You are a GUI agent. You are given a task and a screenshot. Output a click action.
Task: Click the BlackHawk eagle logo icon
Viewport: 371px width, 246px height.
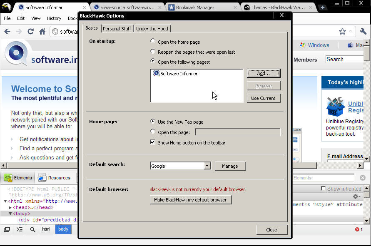(6, 7)
